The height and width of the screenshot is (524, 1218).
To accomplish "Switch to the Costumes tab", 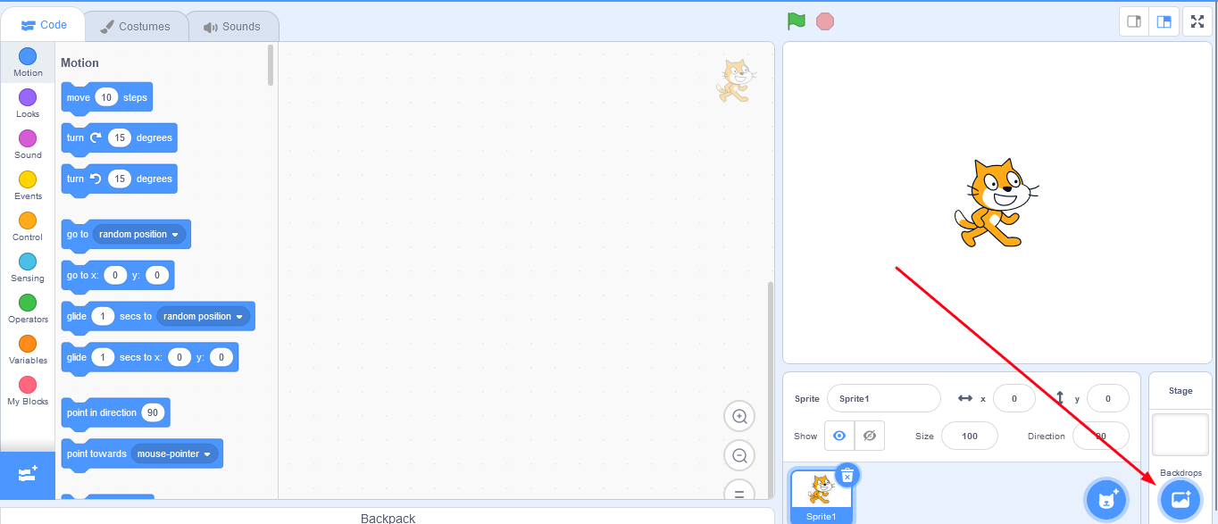I will [x=136, y=27].
